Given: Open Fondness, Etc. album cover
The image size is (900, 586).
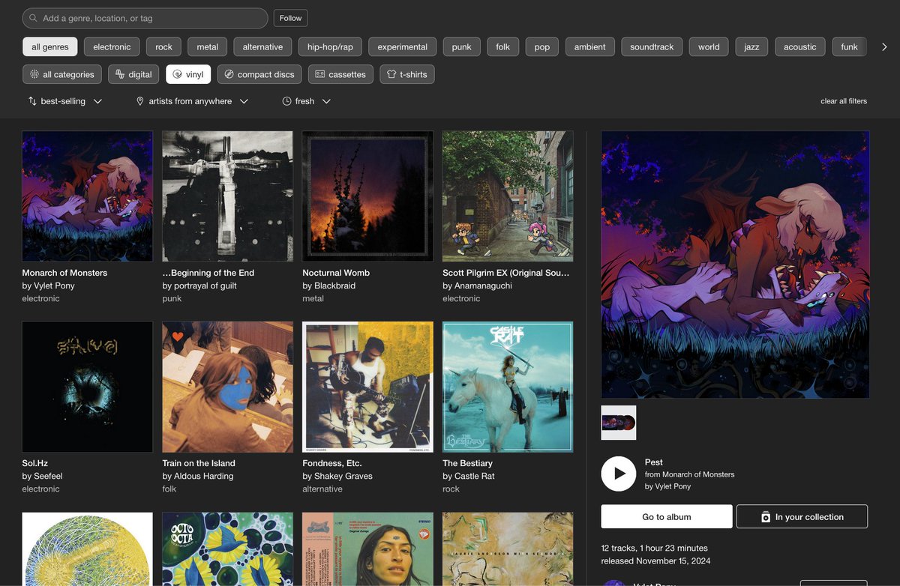Looking at the screenshot, I should click(x=367, y=387).
